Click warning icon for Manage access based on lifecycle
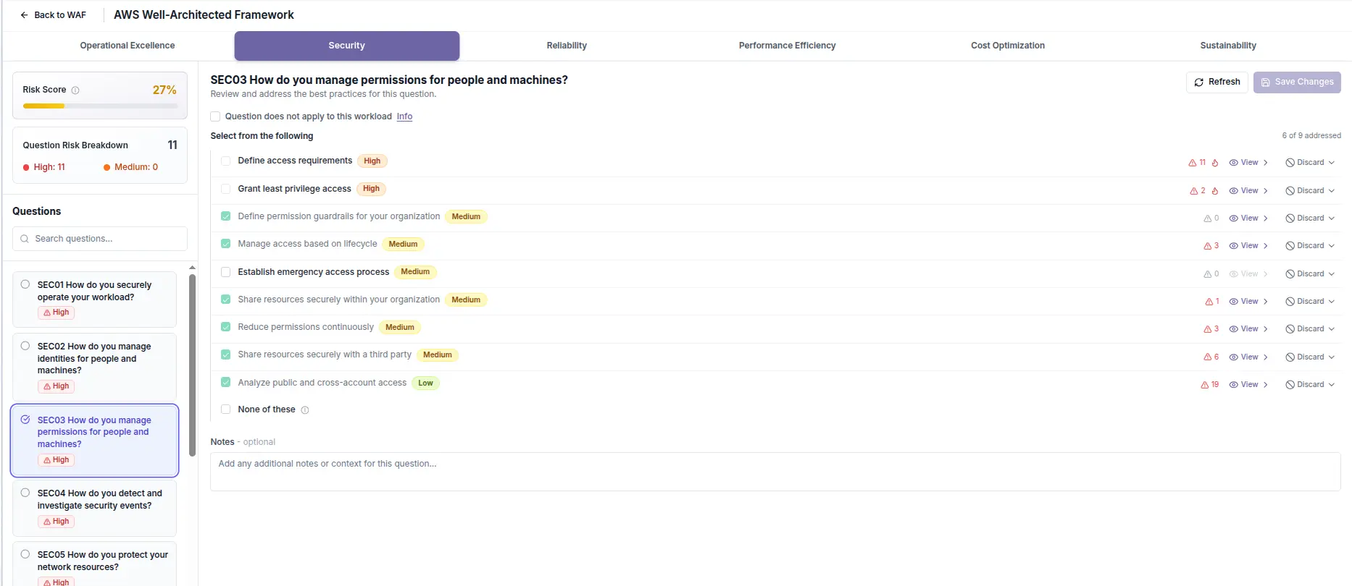This screenshot has height=586, width=1352. [1207, 246]
